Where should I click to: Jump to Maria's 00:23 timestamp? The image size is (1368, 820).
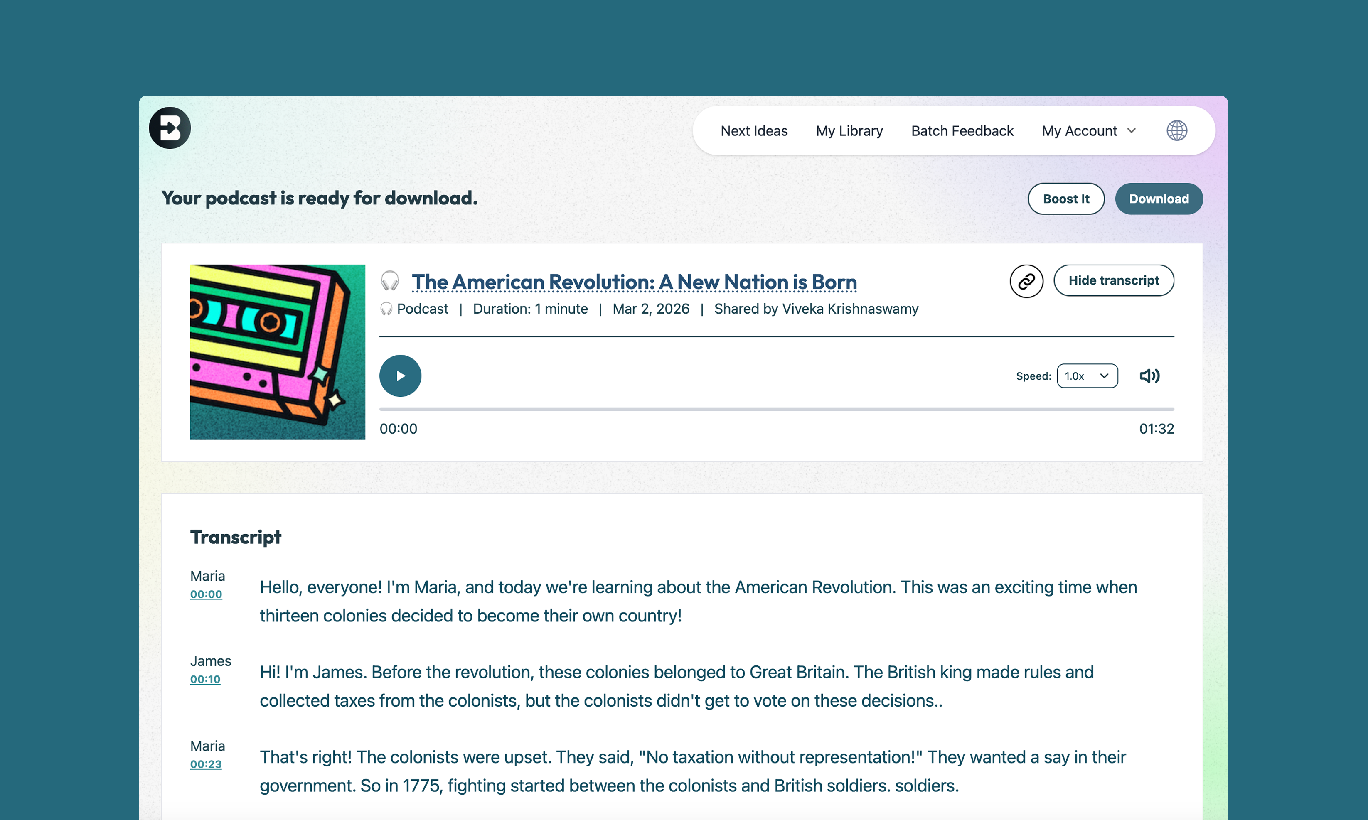206,764
